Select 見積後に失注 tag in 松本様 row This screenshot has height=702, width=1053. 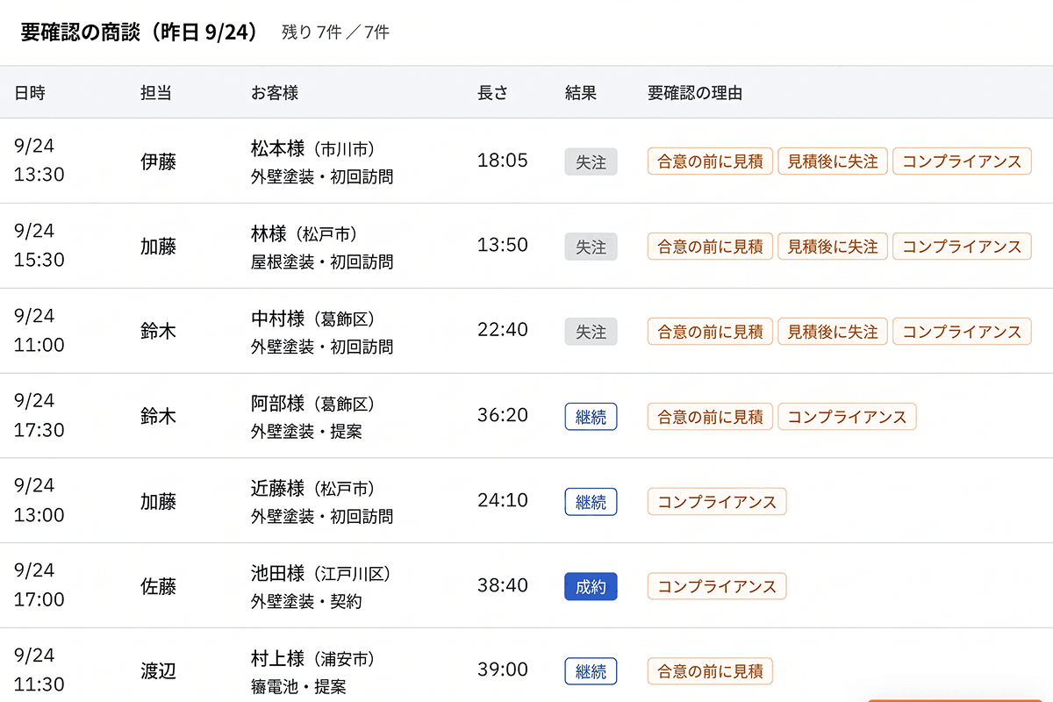833,161
